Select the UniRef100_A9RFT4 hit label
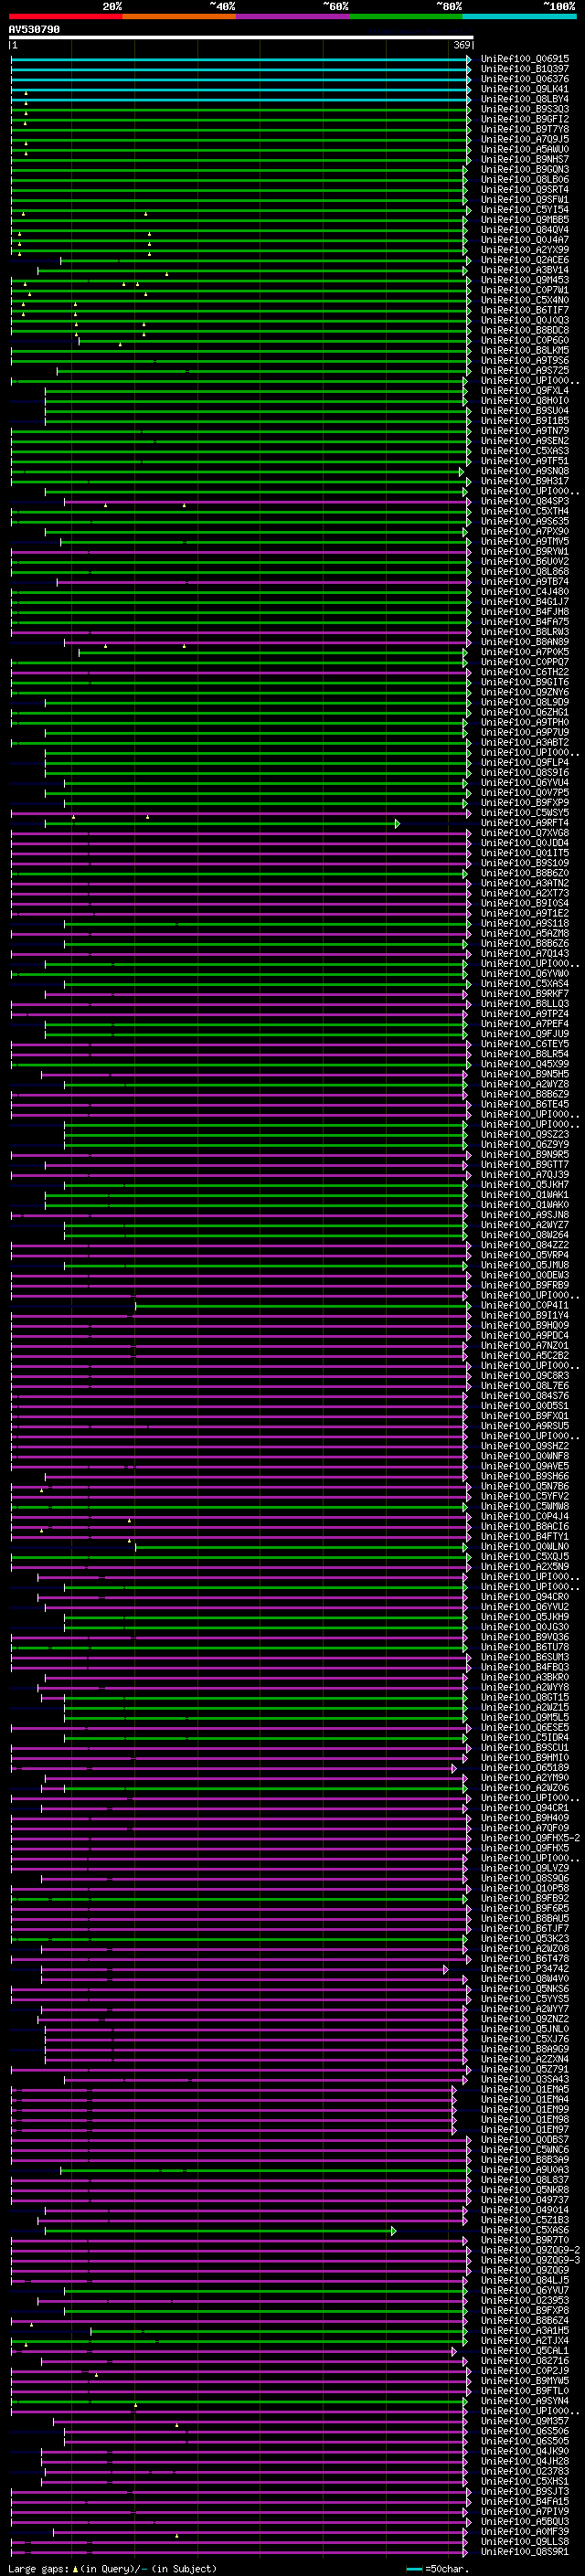Viewport: 585px width, 2576px height. (524, 823)
